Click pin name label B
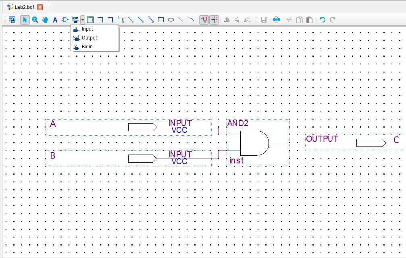Viewport: 406px width, 258px height. click(52, 156)
